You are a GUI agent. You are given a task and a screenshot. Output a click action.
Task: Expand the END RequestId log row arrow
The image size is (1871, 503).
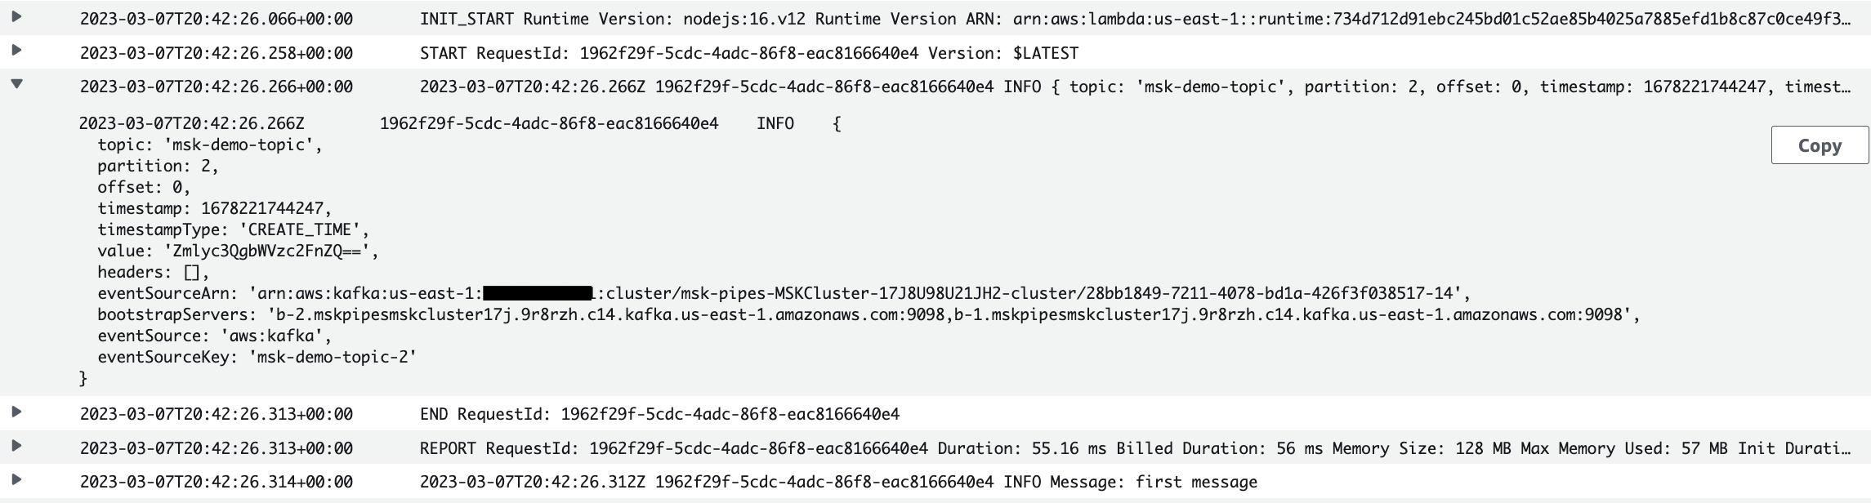(x=16, y=412)
